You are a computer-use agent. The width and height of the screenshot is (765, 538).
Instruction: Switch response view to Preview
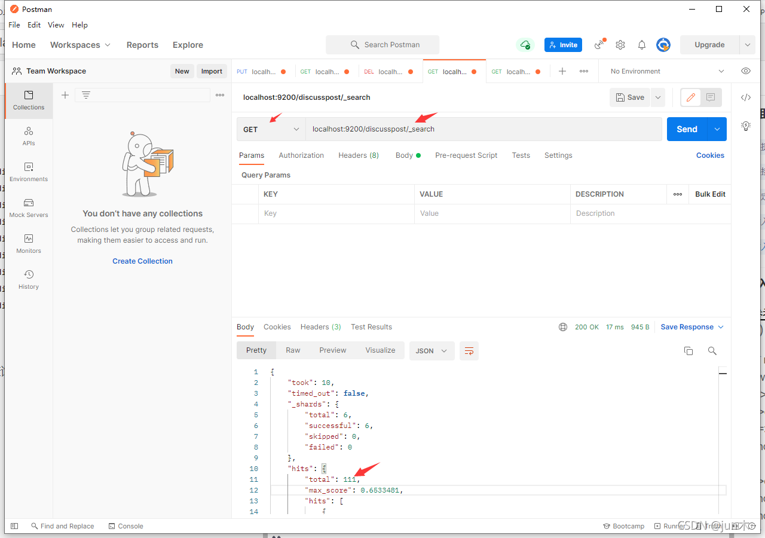333,350
